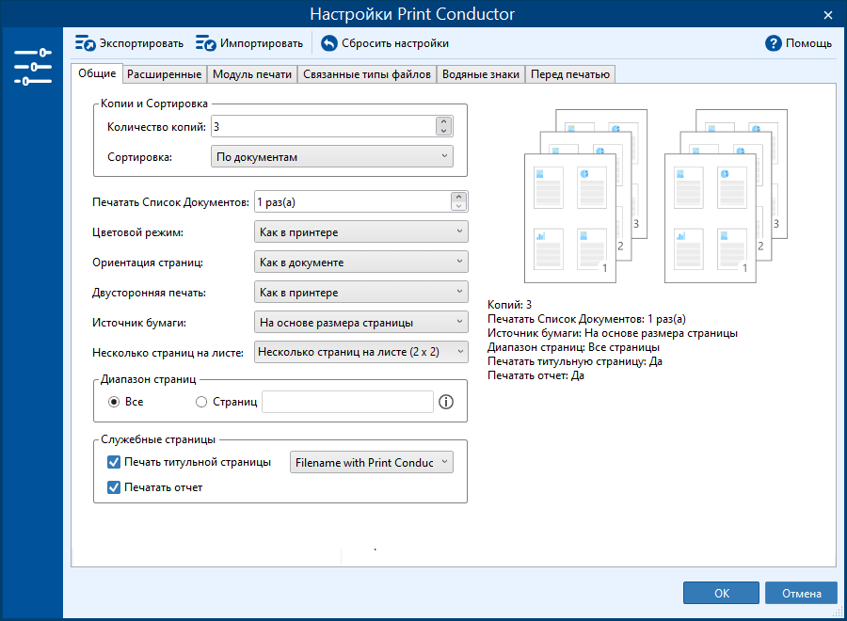Screen dimensions: 847x621
Task: Open the 'Цветовой режим' dropdown
Action: [x=360, y=231]
